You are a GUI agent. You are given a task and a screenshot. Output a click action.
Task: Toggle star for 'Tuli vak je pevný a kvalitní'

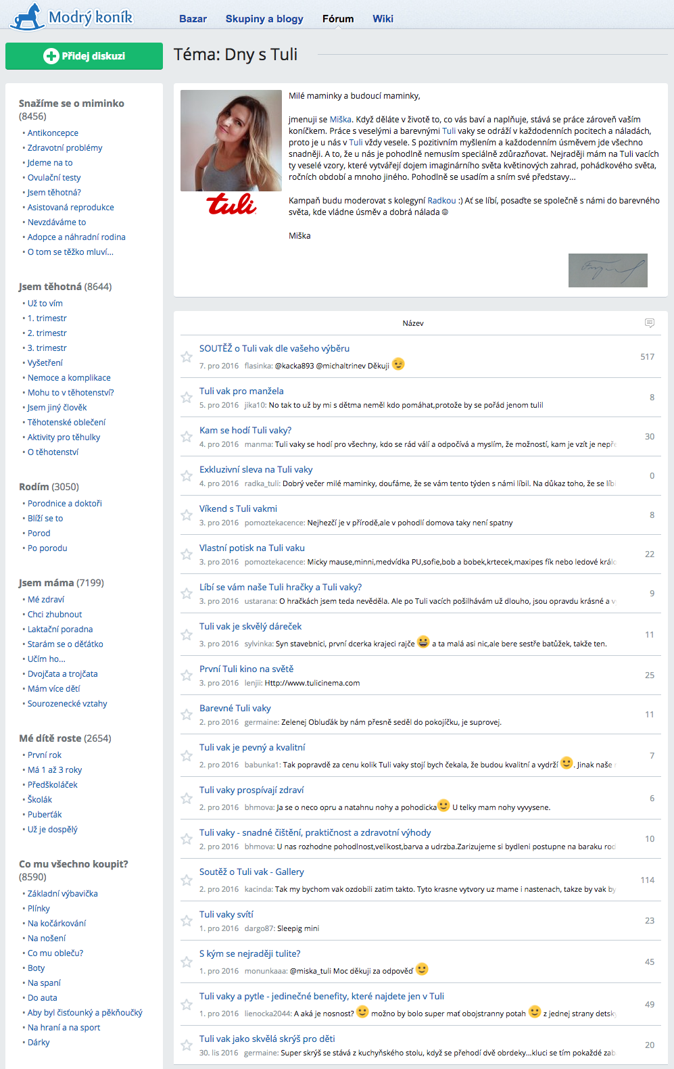pyautogui.click(x=187, y=755)
